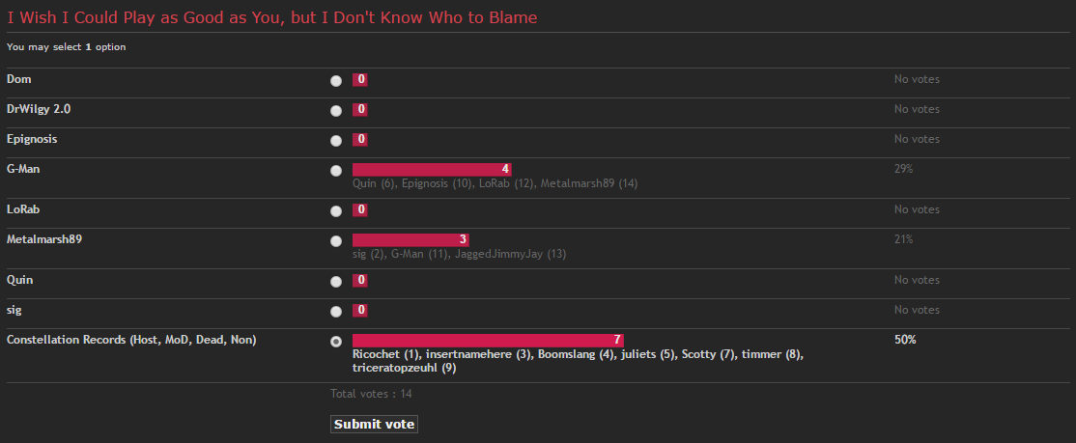Select the Metalmarsh89 radio button
Viewport: 1076px width, 443px height.
coord(335,241)
